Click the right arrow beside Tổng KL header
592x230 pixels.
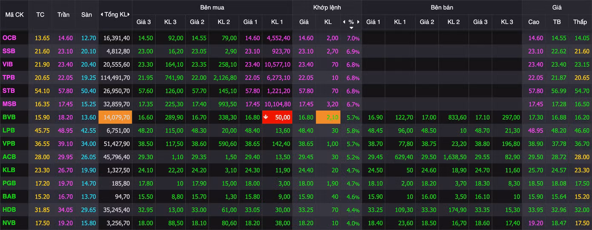click(129, 14)
